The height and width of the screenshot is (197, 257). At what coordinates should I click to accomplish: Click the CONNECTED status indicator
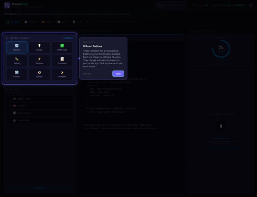(x=239, y=5)
